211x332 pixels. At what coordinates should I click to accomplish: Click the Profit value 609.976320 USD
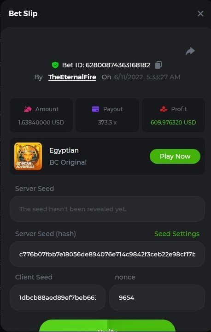(173, 122)
